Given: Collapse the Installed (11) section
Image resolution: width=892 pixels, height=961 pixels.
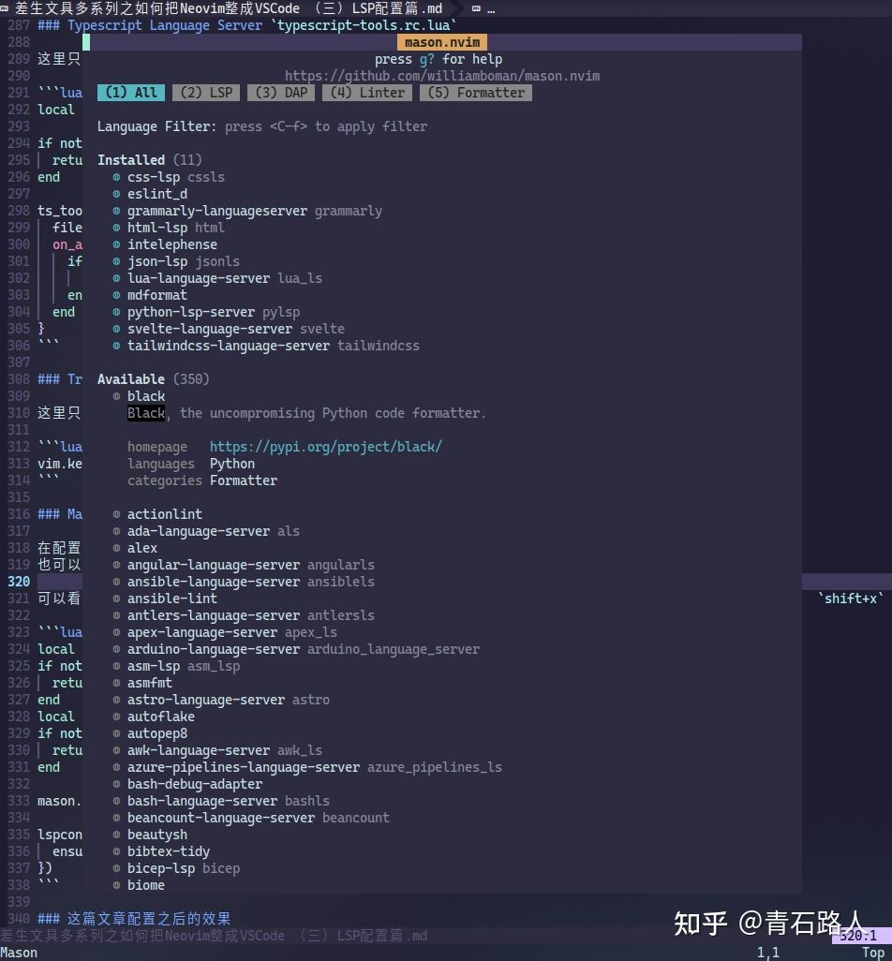Looking at the screenshot, I should (x=131, y=160).
